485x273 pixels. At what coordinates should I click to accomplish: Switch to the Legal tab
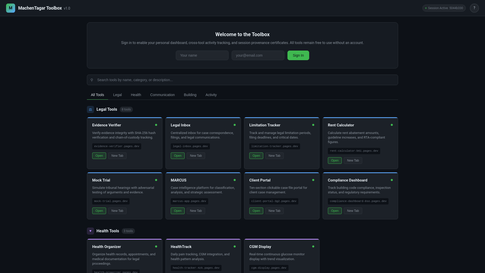[117, 95]
